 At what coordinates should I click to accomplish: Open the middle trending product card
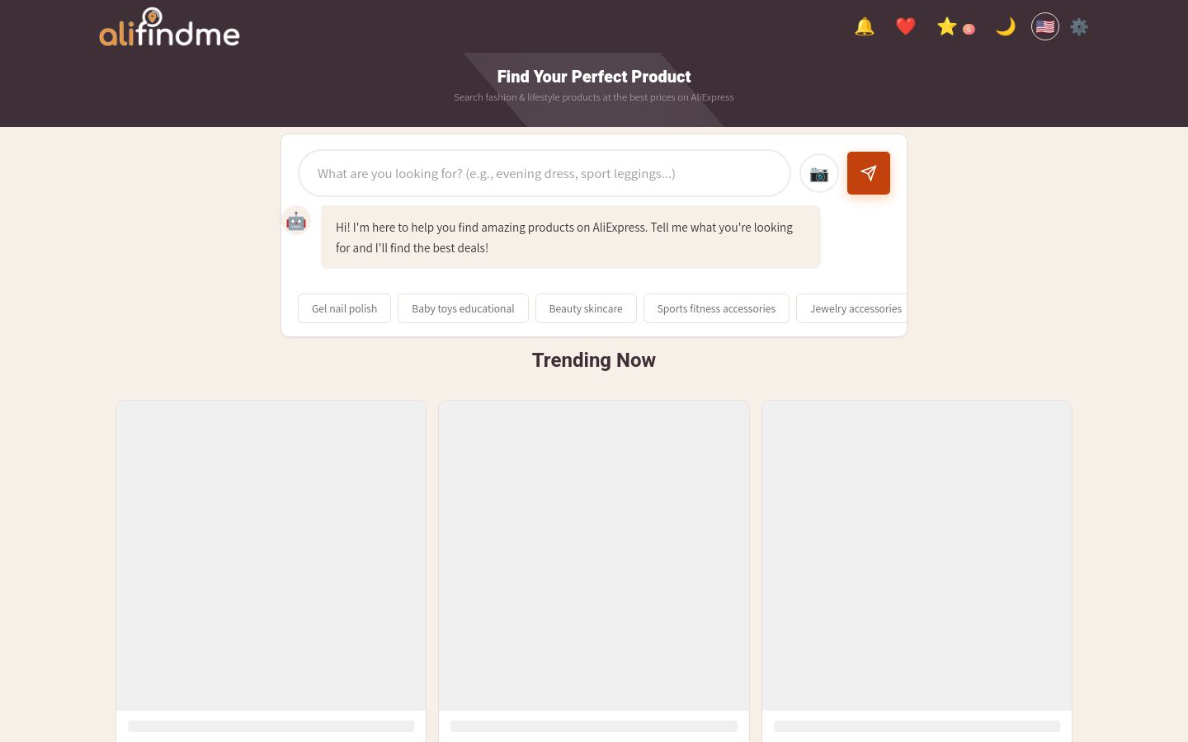click(594, 571)
